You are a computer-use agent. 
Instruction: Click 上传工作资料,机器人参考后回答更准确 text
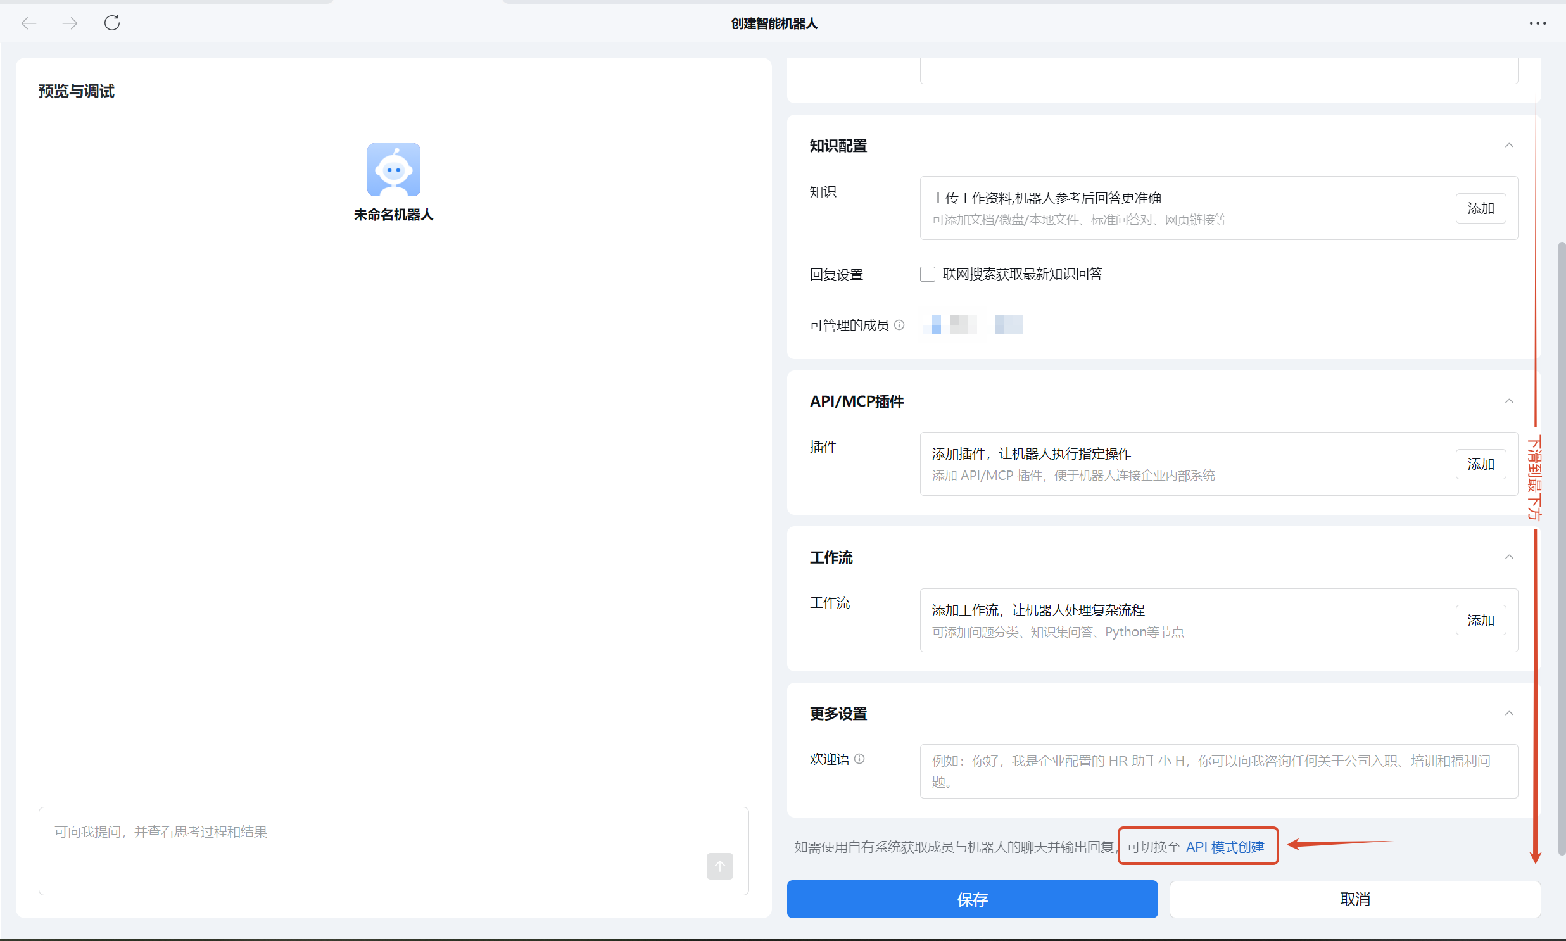[x=1046, y=198]
